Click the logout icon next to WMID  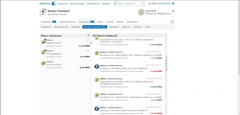coord(173,3)
